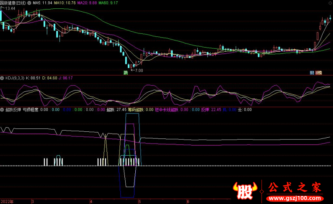Viewport: 333px width, 204px height.
Task: Select the MA5 moving average label
Action: [42, 3]
